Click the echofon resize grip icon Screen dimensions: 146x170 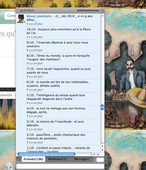(18, 10)
